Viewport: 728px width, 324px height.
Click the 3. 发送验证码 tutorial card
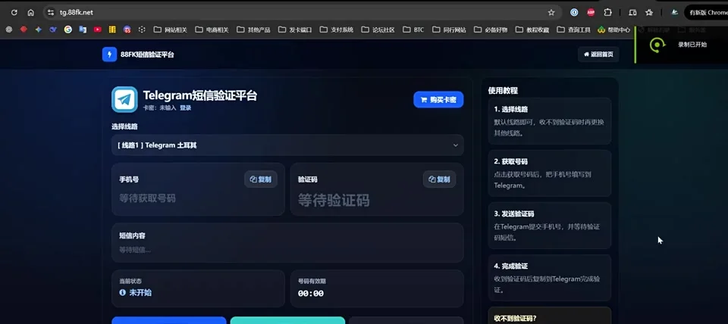pyautogui.click(x=550, y=226)
